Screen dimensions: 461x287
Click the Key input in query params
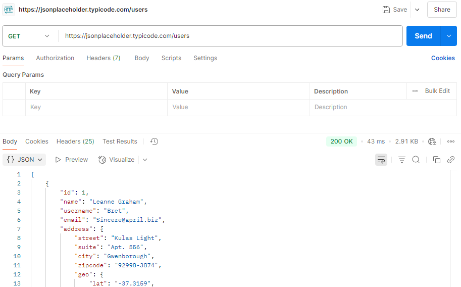coord(96,107)
